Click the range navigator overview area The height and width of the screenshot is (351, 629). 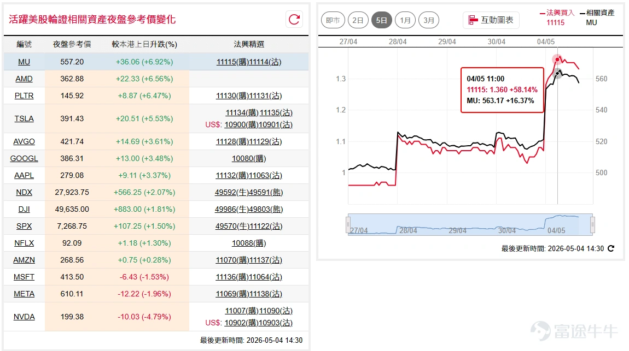(x=470, y=224)
